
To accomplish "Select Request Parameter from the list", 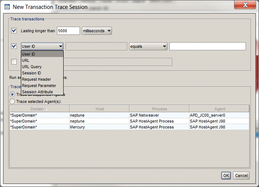I will click(39, 86).
